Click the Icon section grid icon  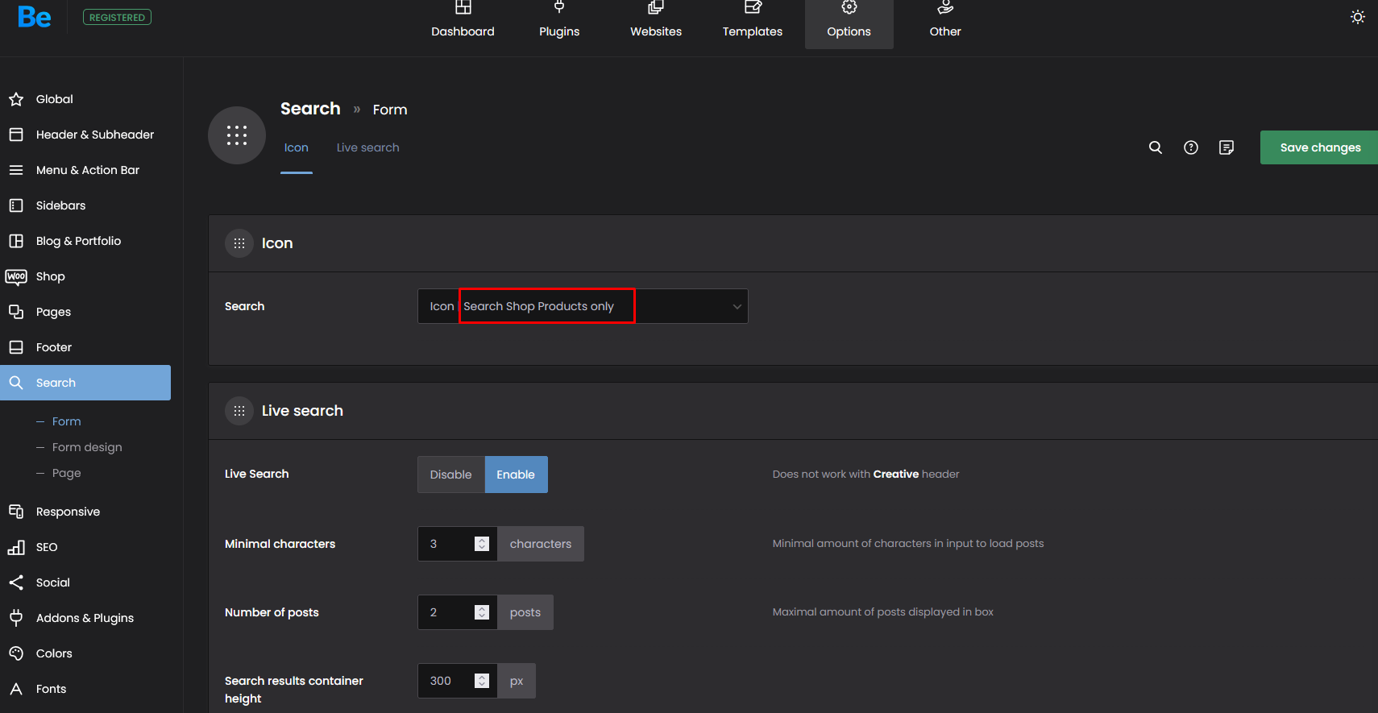(x=239, y=243)
